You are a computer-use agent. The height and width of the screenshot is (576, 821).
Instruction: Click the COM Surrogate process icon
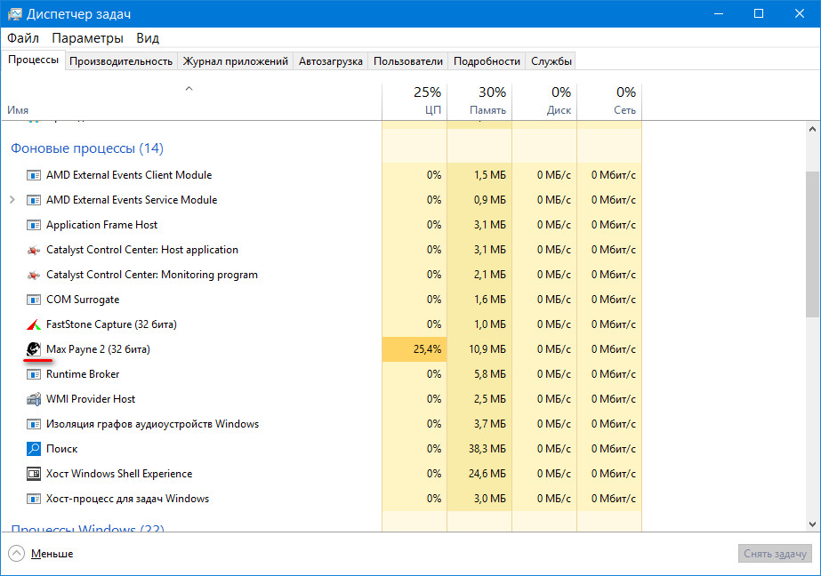pyautogui.click(x=34, y=300)
